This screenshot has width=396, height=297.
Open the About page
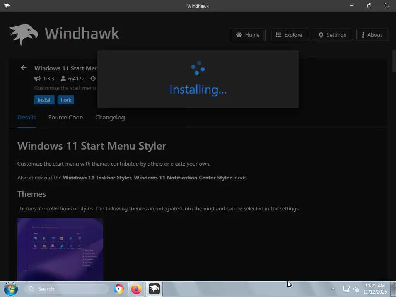click(372, 35)
